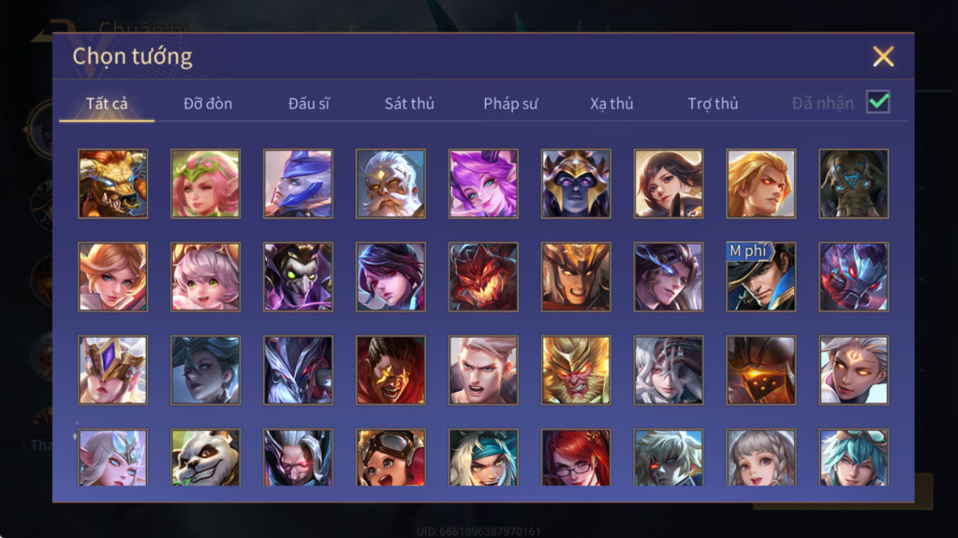Filter by the Pháp sư tab
This screenshot has height=538, width=958.
click(x=511, y=103)
